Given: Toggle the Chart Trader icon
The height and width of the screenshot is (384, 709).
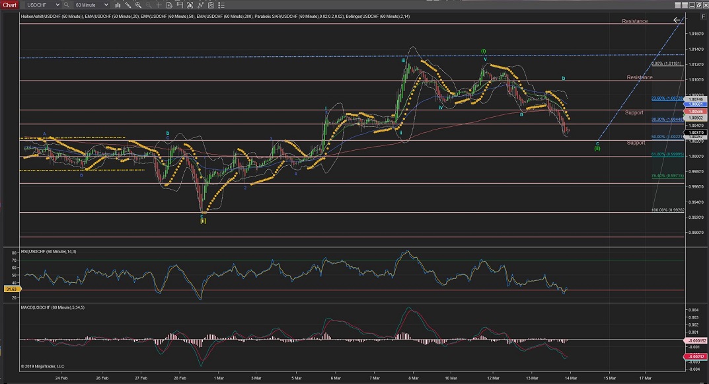Looking at the screenshot, I should click(x=180, y=5).
